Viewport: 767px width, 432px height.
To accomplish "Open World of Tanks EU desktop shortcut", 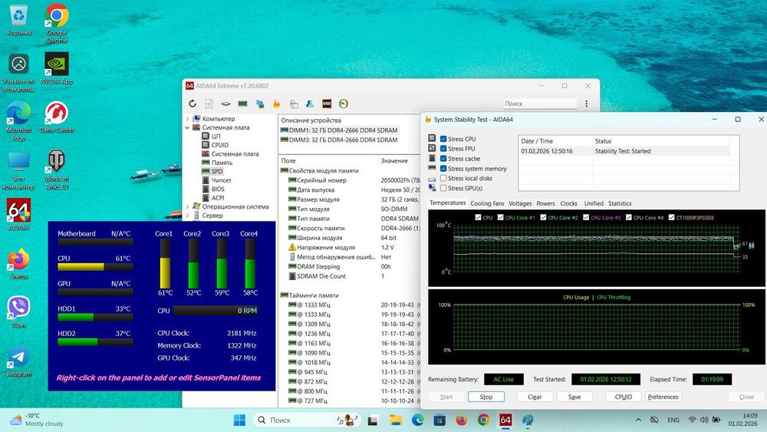I will tap(57, 170).
